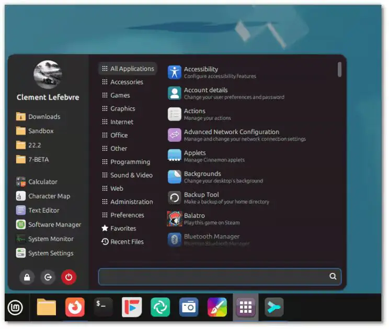The image size is (389, 329).
Task: Open System Monitor from the sidebar
Action: (50, 239)
